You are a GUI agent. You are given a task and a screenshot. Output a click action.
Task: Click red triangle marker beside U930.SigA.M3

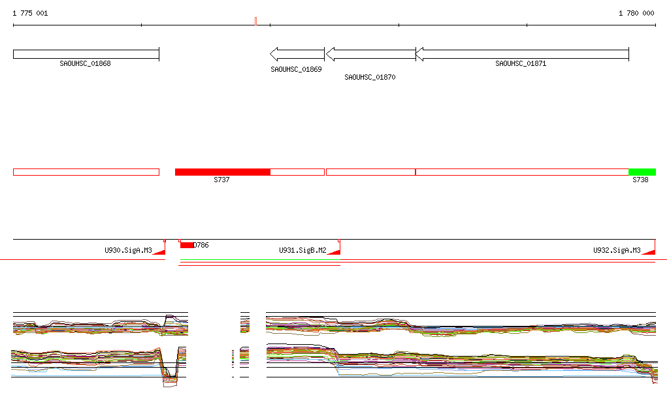point(161,252)
